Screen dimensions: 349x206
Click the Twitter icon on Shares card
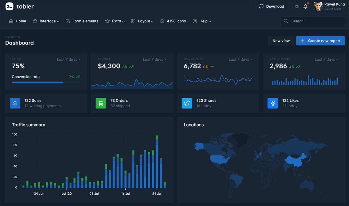(187, 103)
